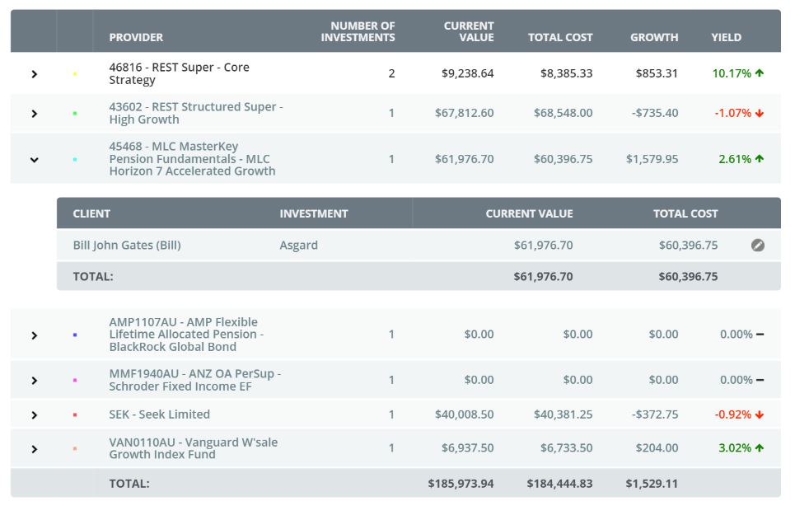Expand the AMP Flexible Lifetime Allocated Pension row
Image resolution: width=795 pixels, height=515 pixels.
tap(34, 335)
